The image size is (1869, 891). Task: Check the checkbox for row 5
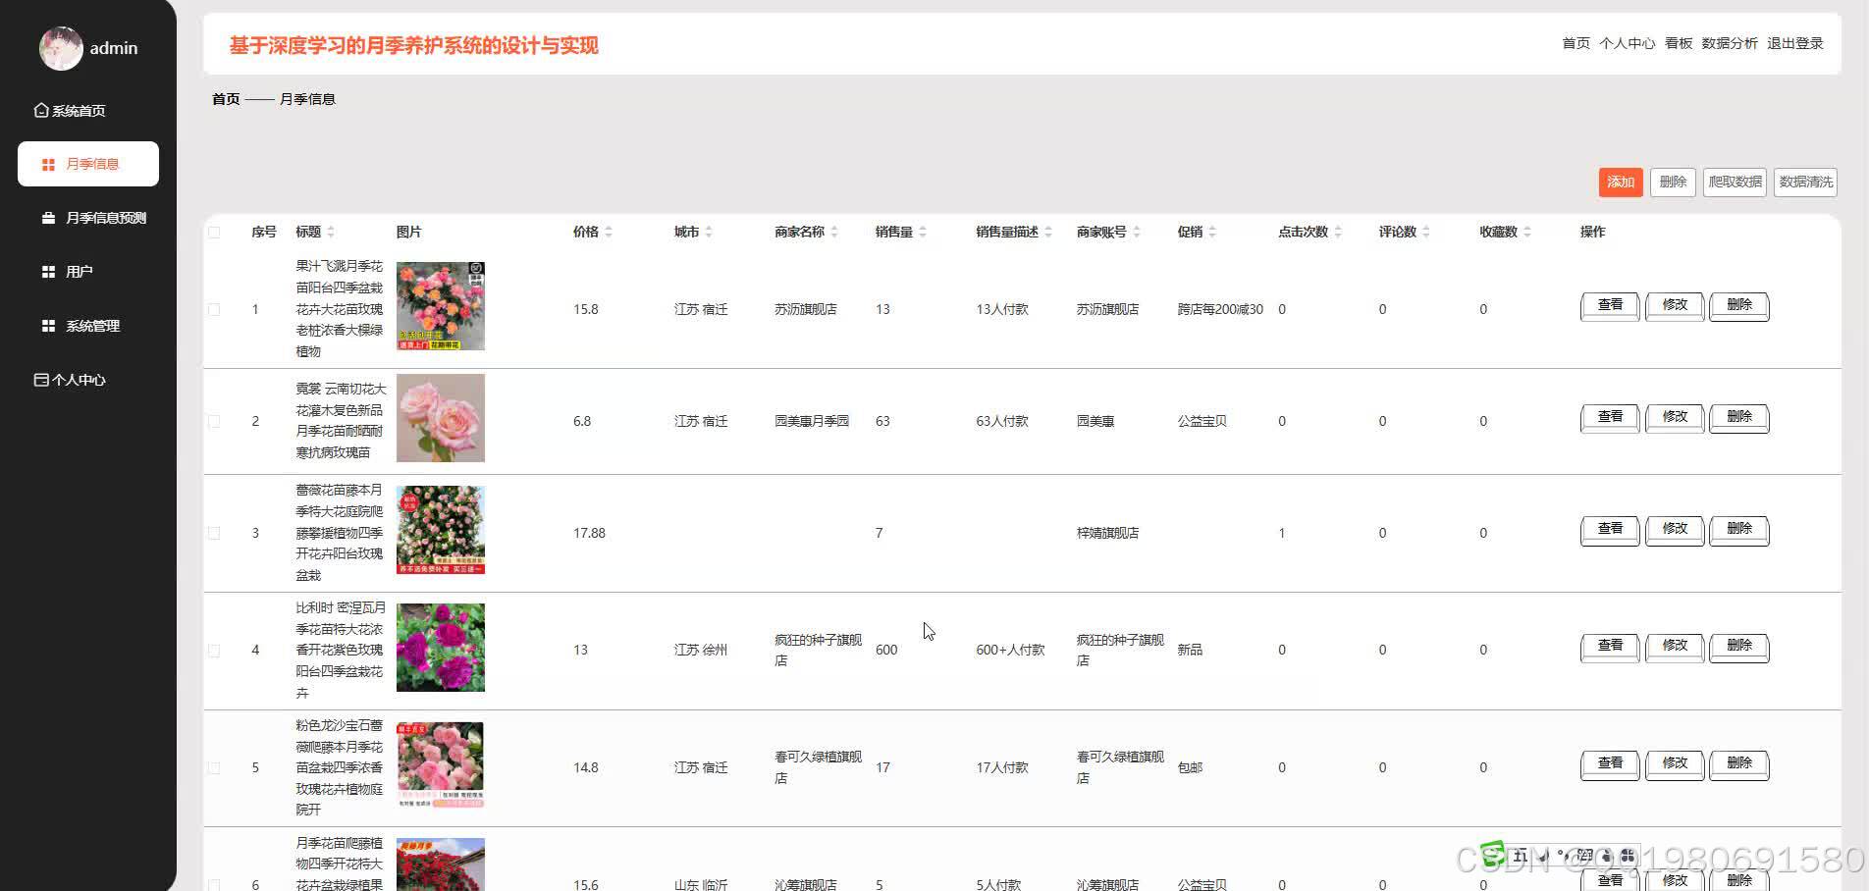[214, 767]
